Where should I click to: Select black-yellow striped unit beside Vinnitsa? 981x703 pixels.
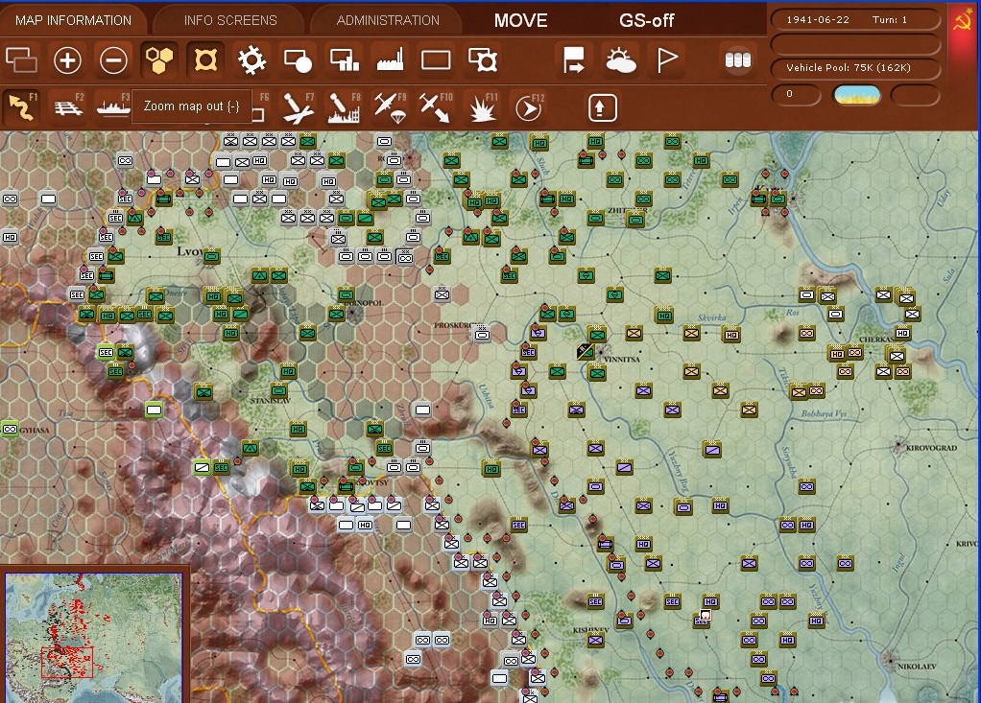pos(586,351)
